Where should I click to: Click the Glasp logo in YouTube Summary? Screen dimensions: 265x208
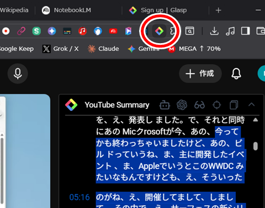[71, 105]
